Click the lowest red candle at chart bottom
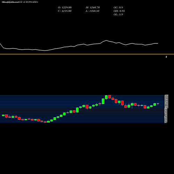The height and width of the screenshot is (174, 174). click(x=45, y=122)
